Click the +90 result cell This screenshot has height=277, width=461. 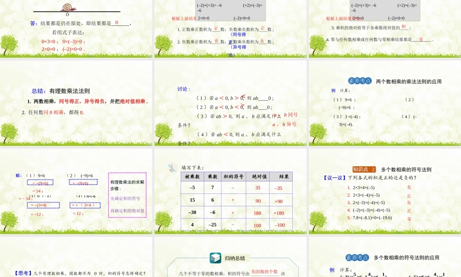tap(278, 201)
